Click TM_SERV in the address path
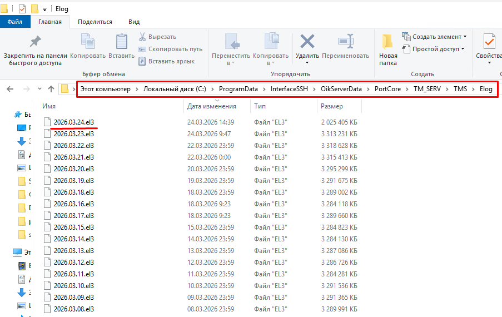 427,89
